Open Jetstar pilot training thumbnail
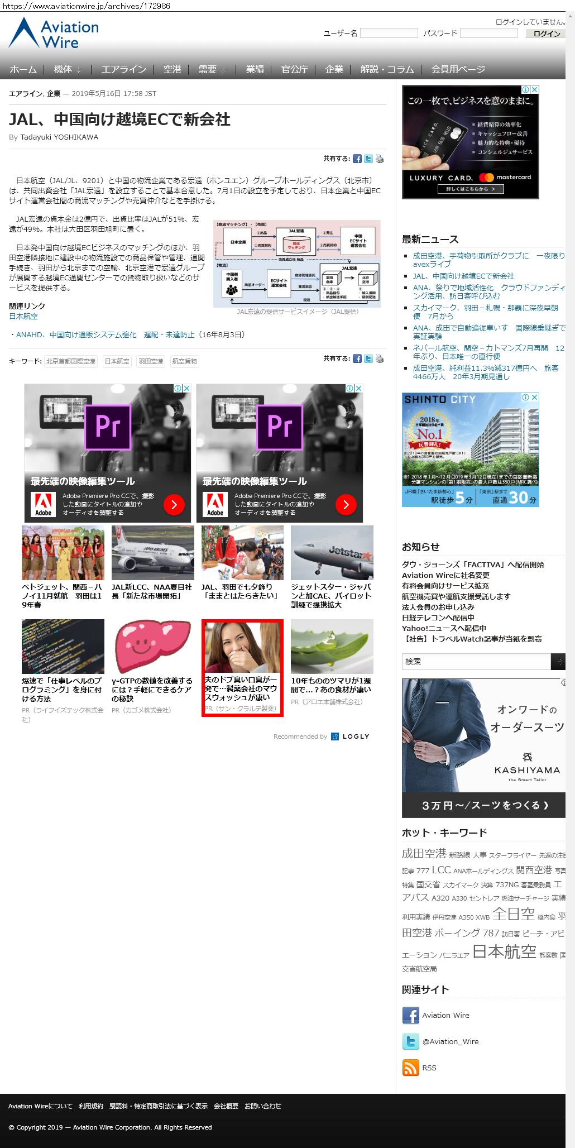The width and height of the screenshot is (575, 1148). tap(332, 553)
